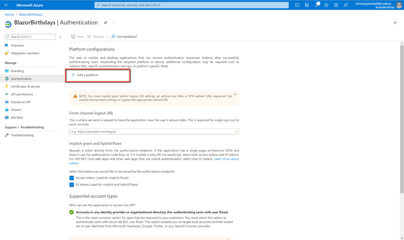Click the help question mark icon
Viewport: 404px width, 240px height.
pos(336,5)
